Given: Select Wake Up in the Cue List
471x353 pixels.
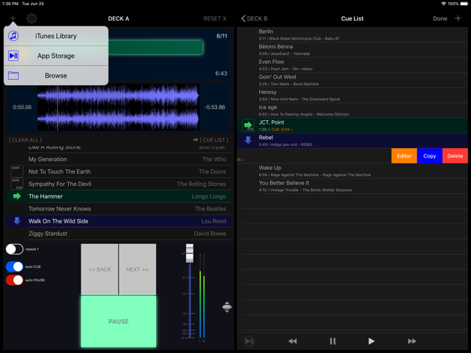Looking at the screenshot, I should (x=352, y=171).
